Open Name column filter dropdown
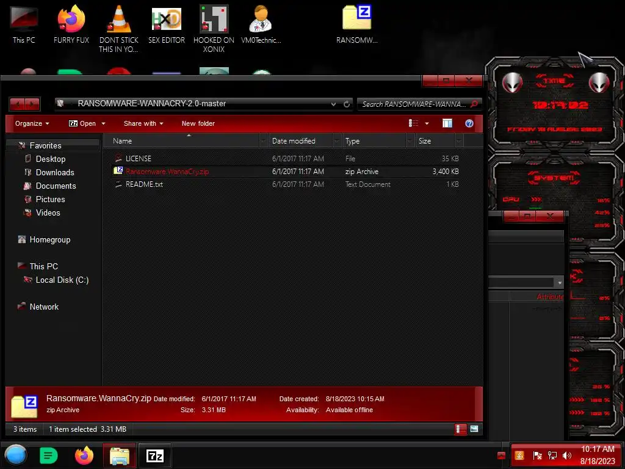 tap(264, 141)
